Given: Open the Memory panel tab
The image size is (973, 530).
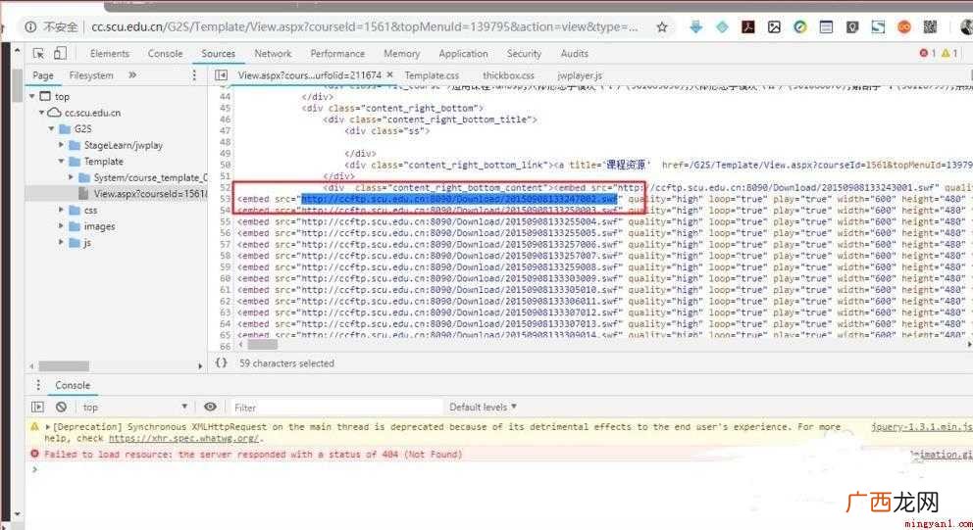Looking at the screenshot, I should click(401, 54).
